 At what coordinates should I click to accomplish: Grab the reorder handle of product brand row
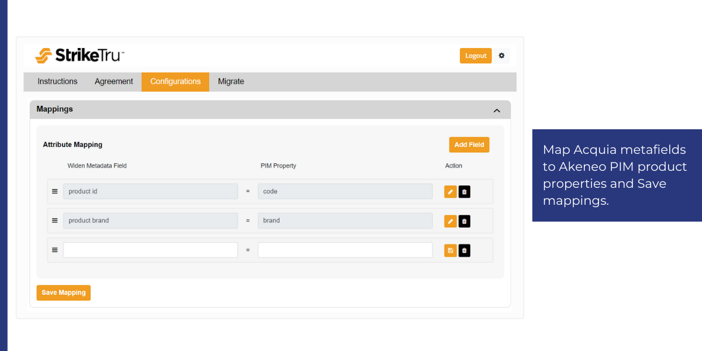coord(55,221)
